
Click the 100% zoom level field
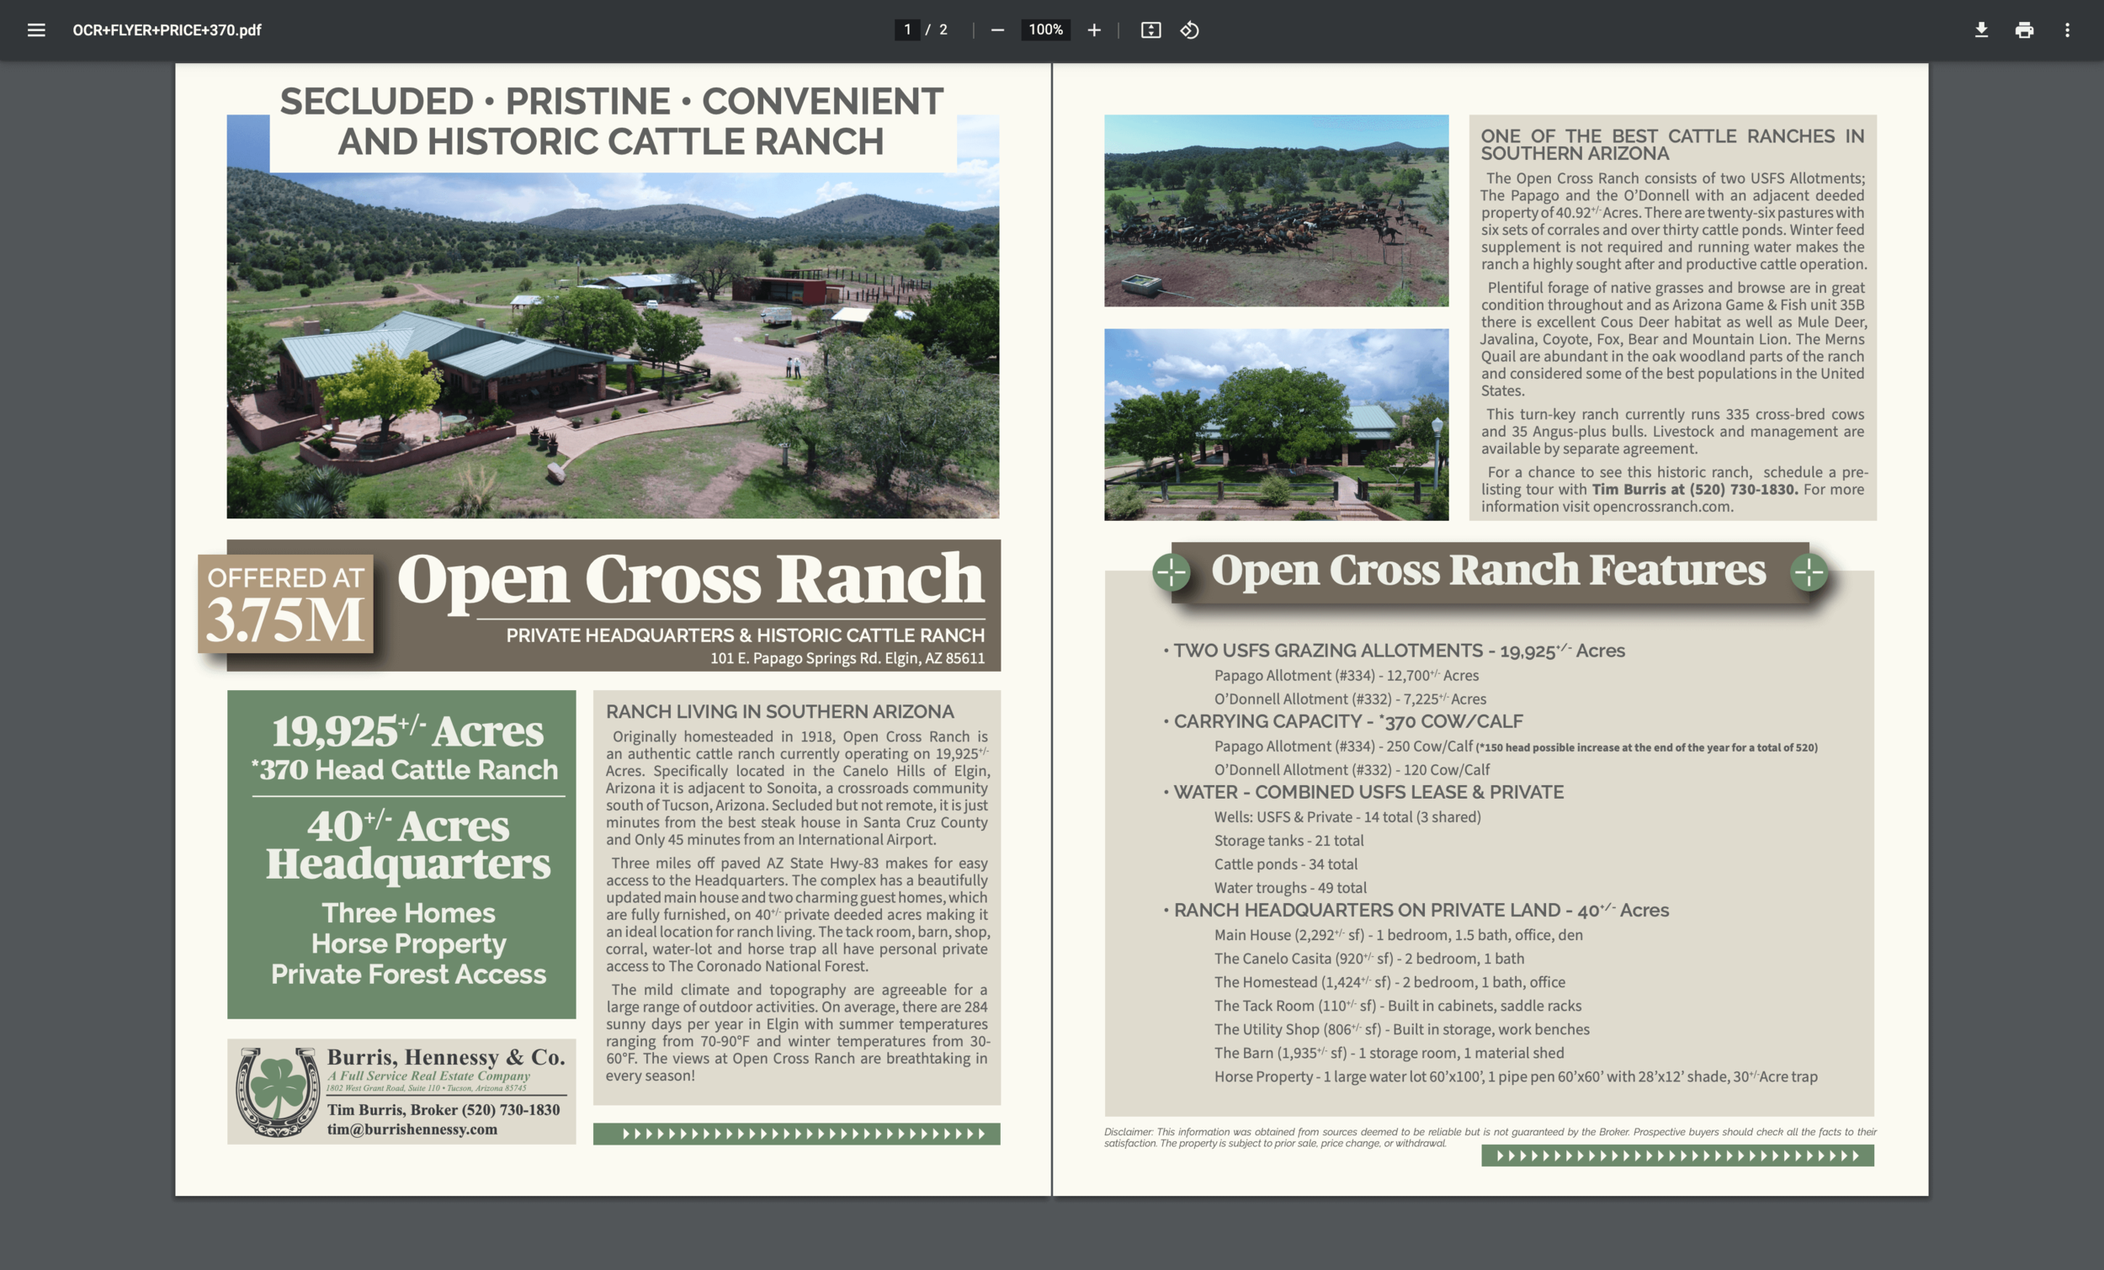1045,30
